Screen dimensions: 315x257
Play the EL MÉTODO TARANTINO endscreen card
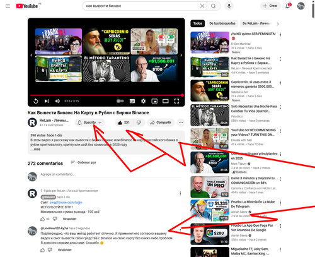(106, 69)
